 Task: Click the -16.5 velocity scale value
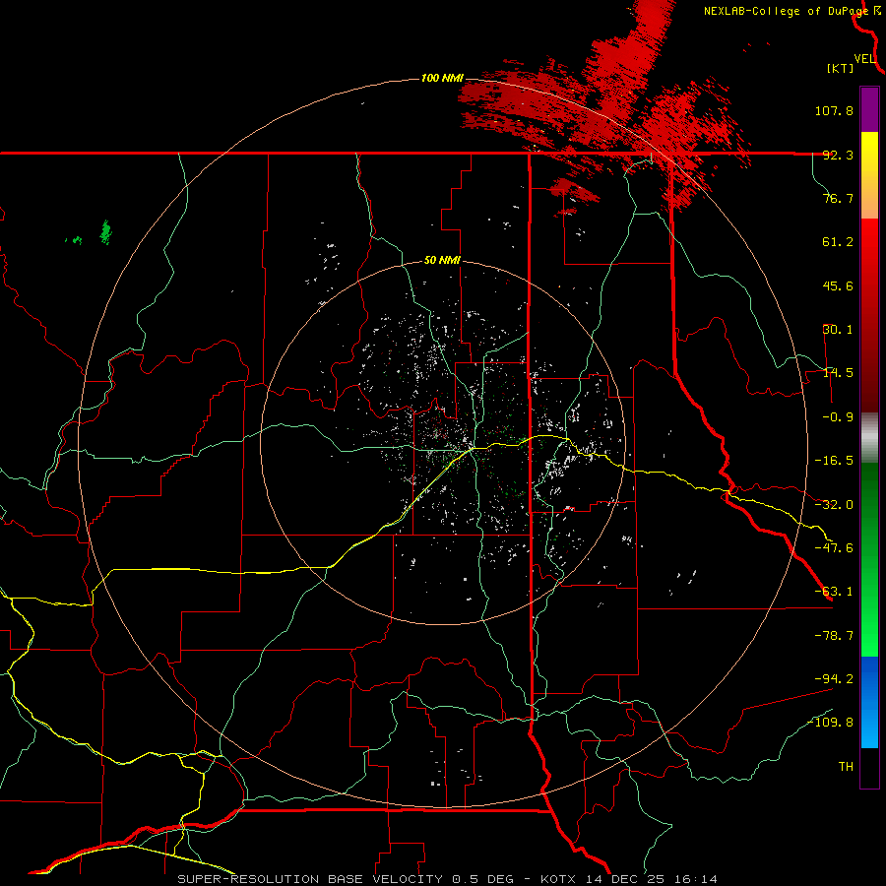click(834, 461)
